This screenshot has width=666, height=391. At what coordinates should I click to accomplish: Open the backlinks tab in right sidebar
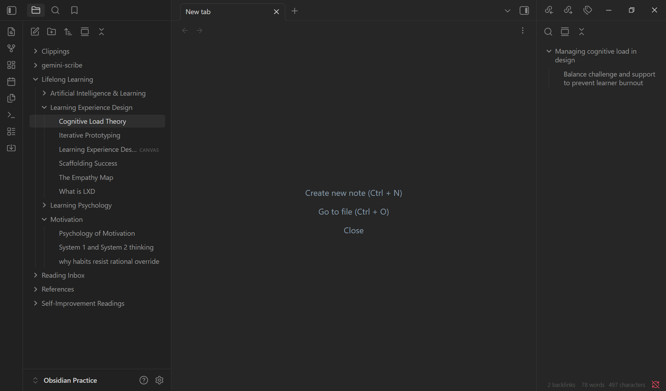pyautogui.click(x=549, y=10)
